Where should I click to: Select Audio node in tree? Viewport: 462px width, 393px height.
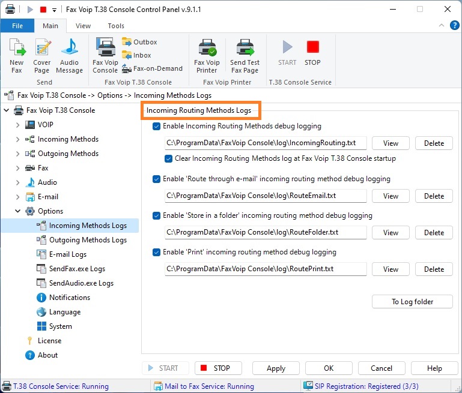(47, 182)
